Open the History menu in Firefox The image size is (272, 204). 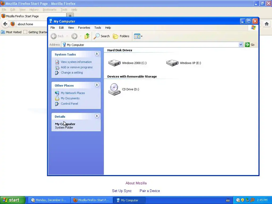pos(34,10)
